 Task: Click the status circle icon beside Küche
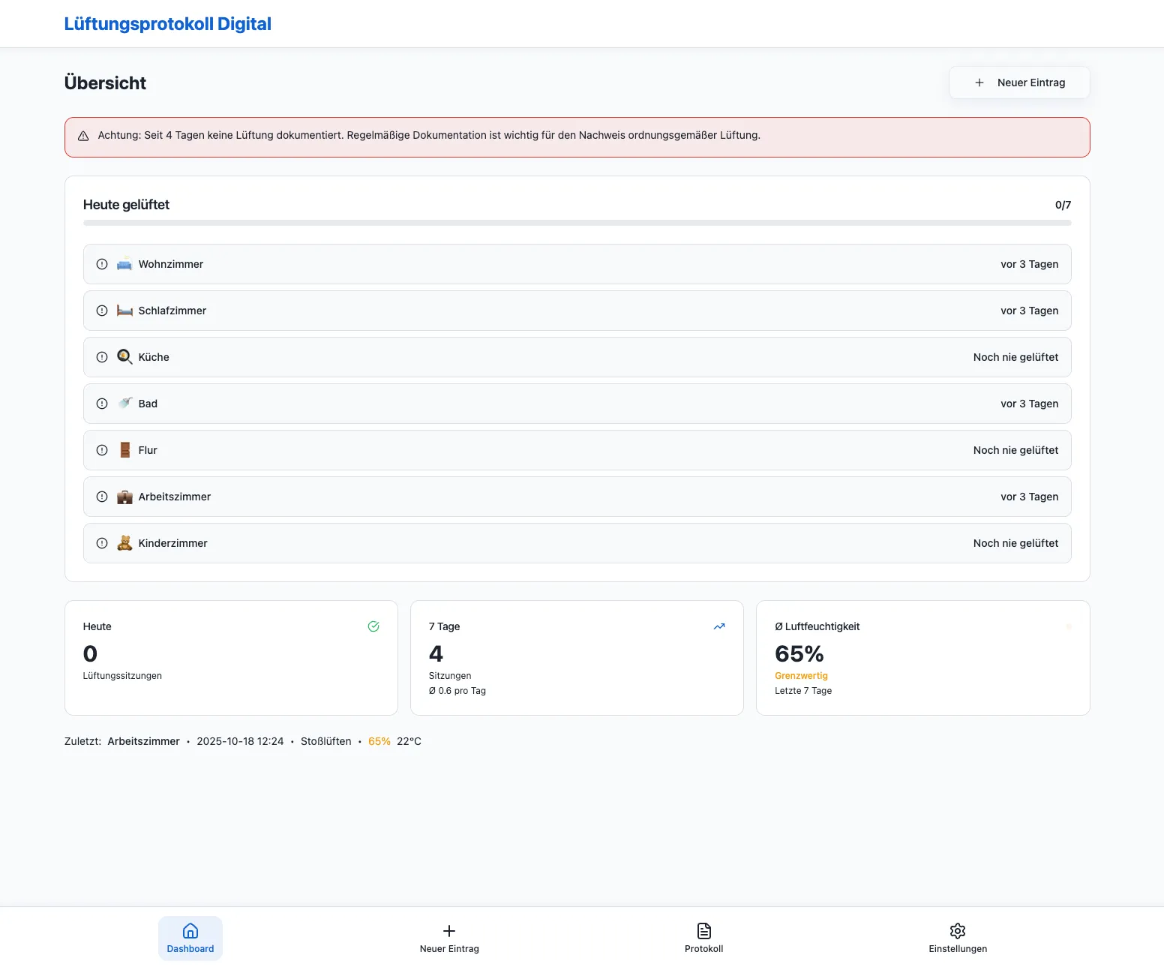102,357
